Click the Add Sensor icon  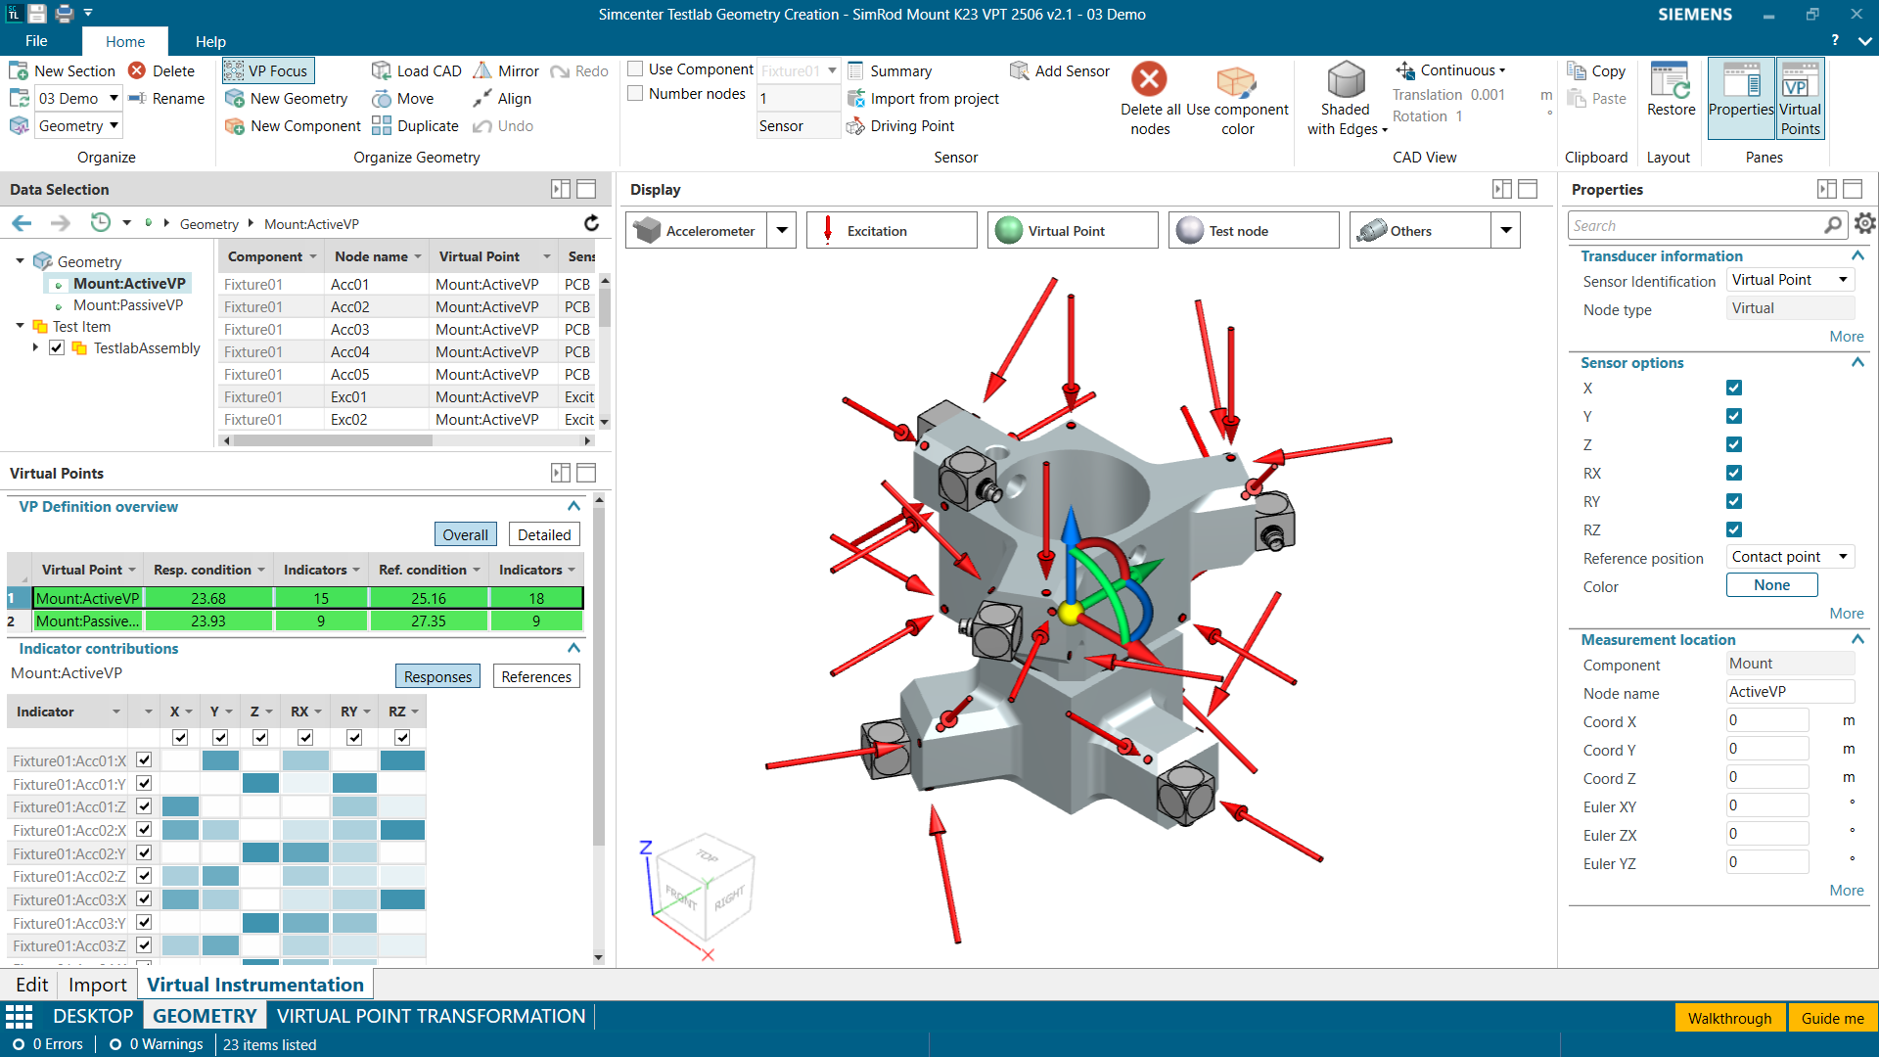[1019, 70]
